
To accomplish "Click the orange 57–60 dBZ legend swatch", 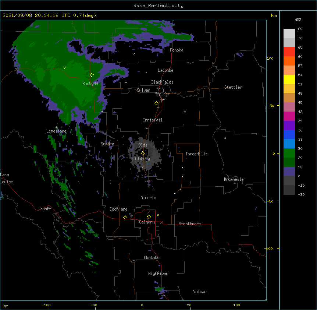I will point(289,61).
